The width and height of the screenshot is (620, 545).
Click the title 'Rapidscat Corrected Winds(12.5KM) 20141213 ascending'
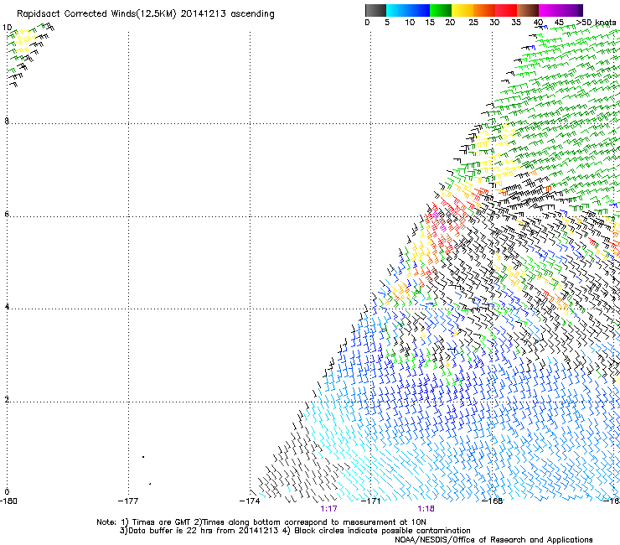[x=146, y=14]
